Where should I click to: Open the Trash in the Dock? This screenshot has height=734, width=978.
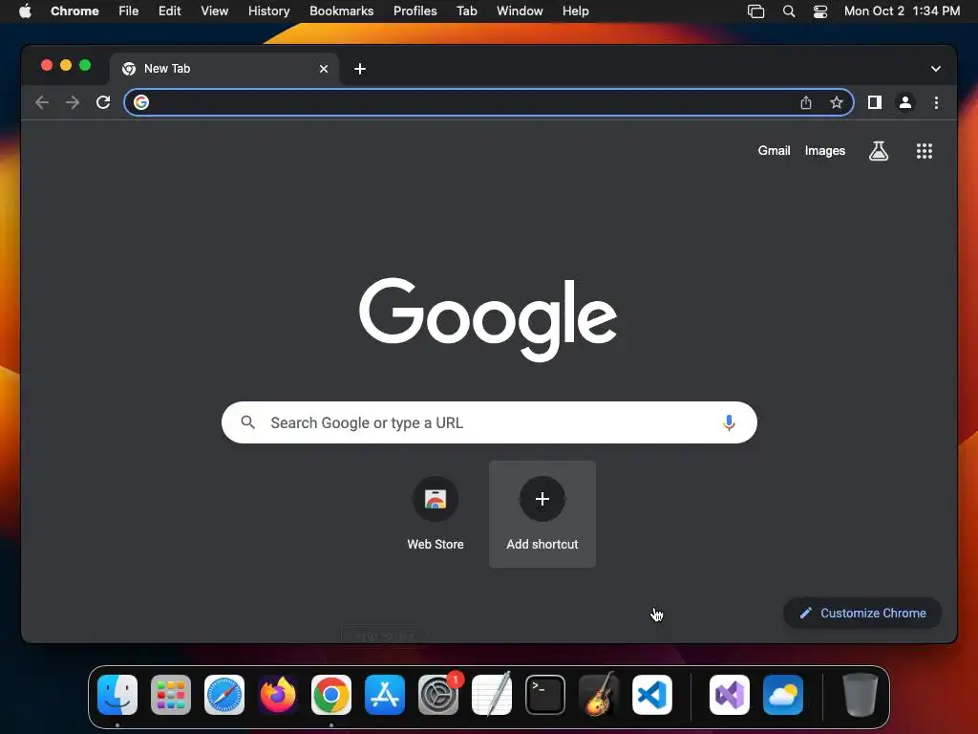[861, 695]
